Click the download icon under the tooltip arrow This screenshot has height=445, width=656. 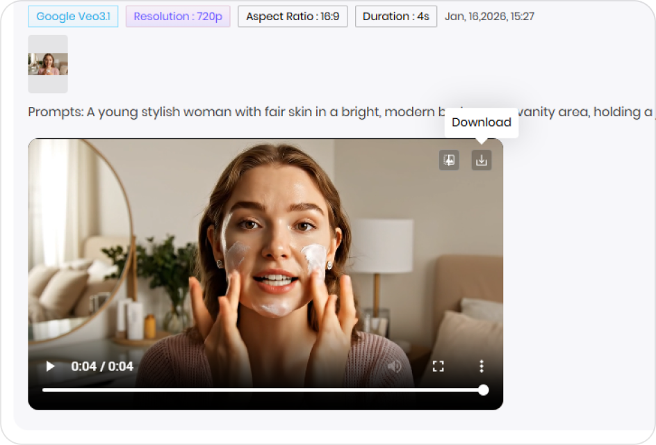coord(481,160)
